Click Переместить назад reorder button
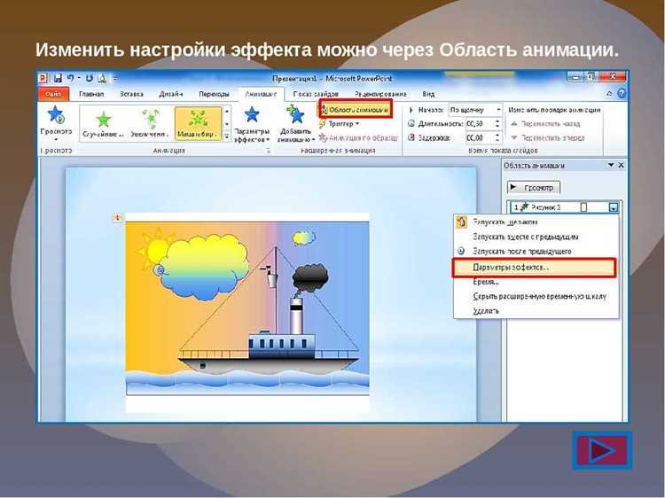This screenshot has width=665, height=498. pos(545,124)
